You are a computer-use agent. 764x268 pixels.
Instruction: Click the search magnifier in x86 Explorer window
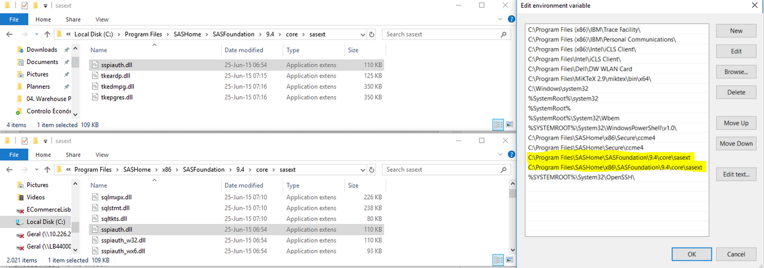click(x=503, y=169)
